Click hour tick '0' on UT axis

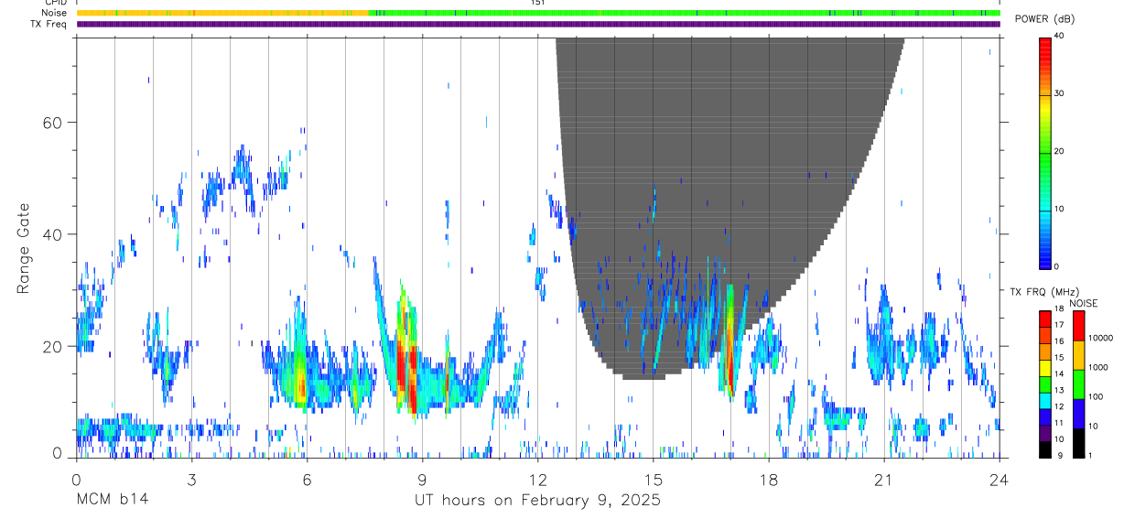click(76, 480)
